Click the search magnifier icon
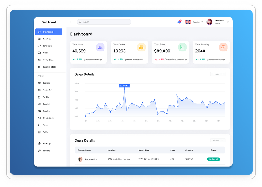Screen dimensions: 262x187 pos(80,22)
